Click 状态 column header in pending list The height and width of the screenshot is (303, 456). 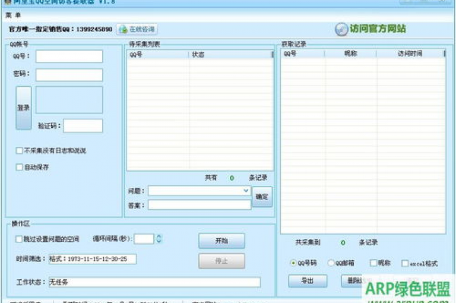(230, 55)
